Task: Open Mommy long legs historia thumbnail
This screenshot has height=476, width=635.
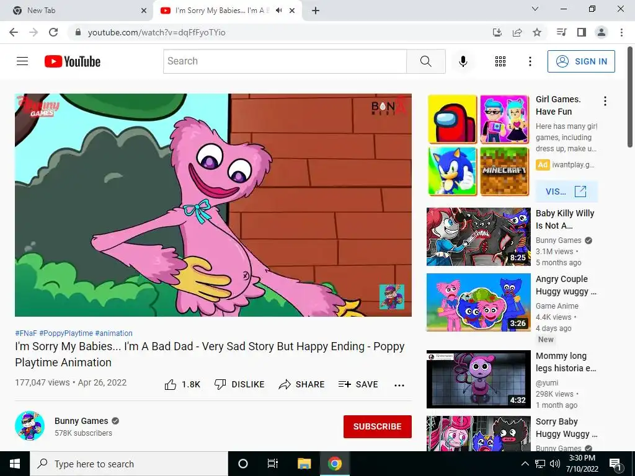Action: (478, 379)
